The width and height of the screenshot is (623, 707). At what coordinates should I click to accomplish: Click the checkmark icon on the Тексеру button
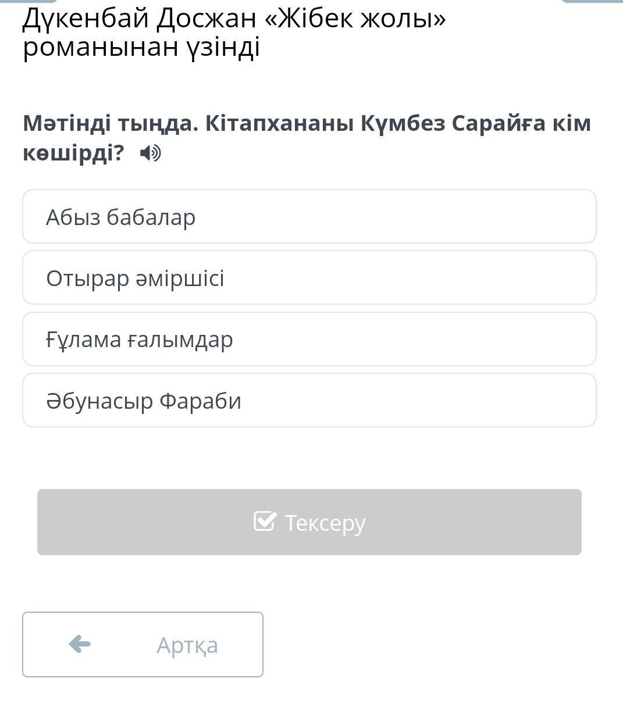[265, 521]
